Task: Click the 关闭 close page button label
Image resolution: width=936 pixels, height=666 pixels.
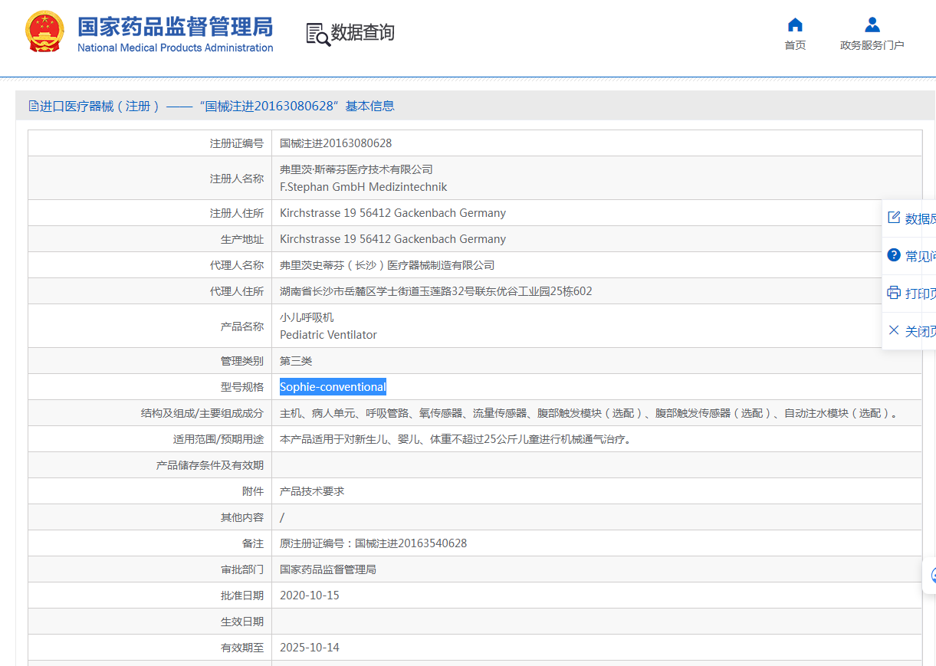Action: tap(920, 331)
